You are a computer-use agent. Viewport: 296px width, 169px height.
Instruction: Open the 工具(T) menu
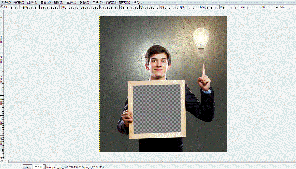point(98,2)
